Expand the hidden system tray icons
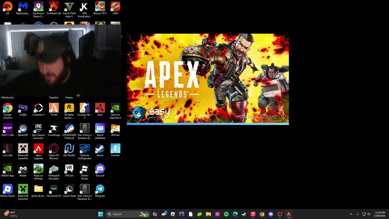 click(x=351, y=214)
